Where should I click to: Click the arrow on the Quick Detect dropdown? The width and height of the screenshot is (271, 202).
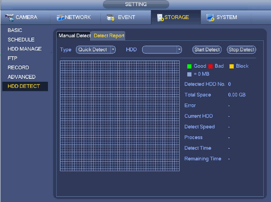(113, 50)
